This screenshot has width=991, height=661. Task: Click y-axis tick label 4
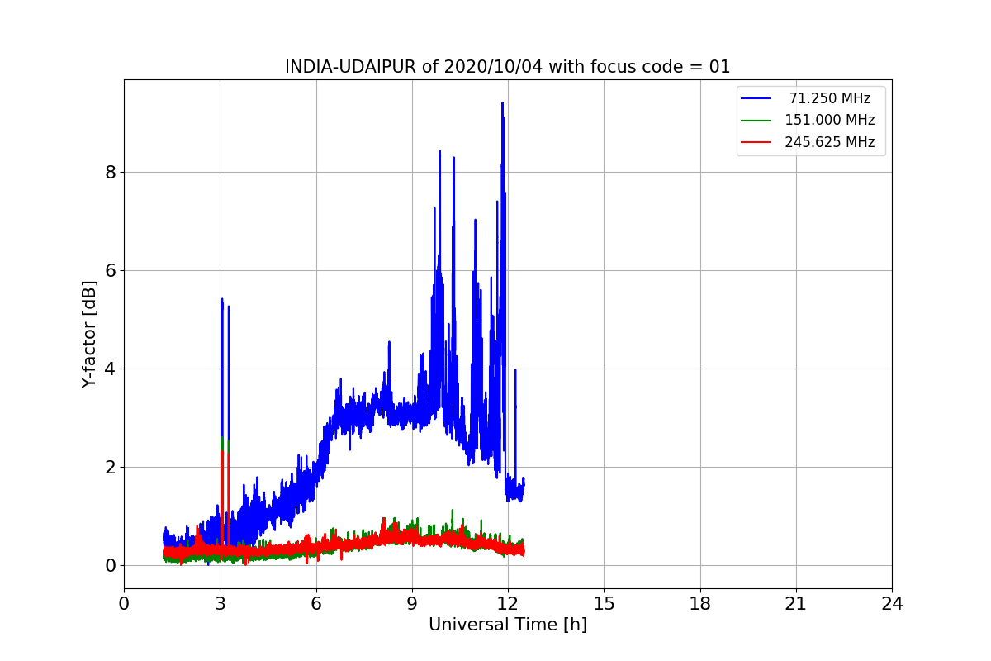point(109,369)
